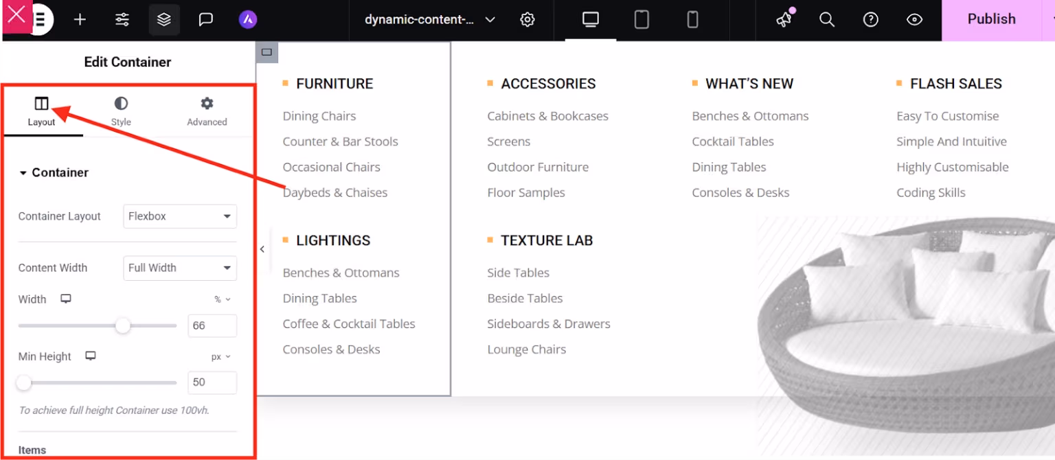Open the Elementor hamburger menu
The image size is (1055, 460).
(x=38, y=19)
